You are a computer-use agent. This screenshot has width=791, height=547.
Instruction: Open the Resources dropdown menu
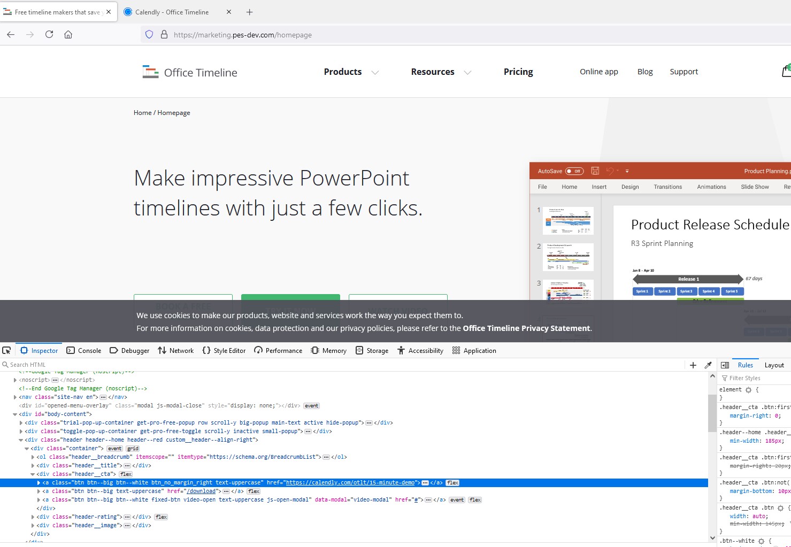click(x=432, y=72)
